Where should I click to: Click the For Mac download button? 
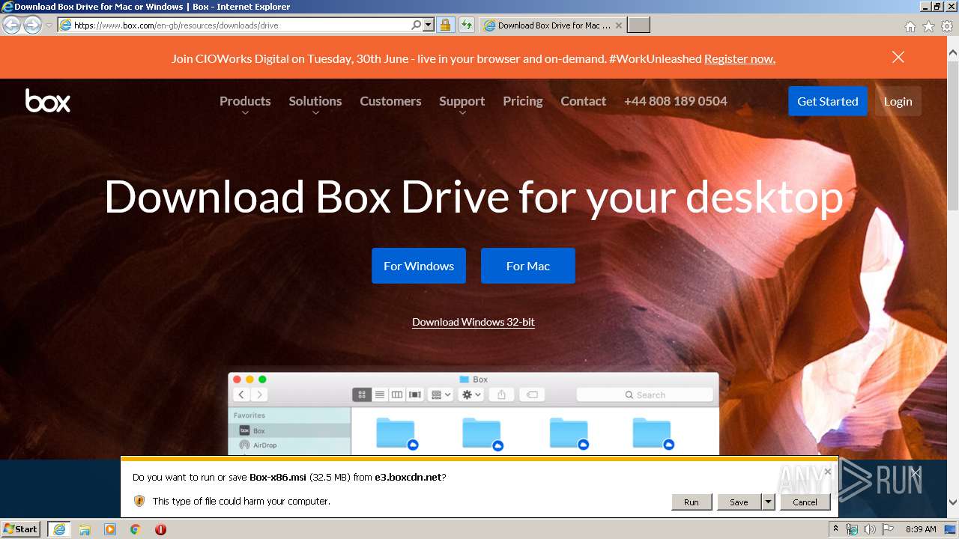pyautogui.click(x=528, y=266)
